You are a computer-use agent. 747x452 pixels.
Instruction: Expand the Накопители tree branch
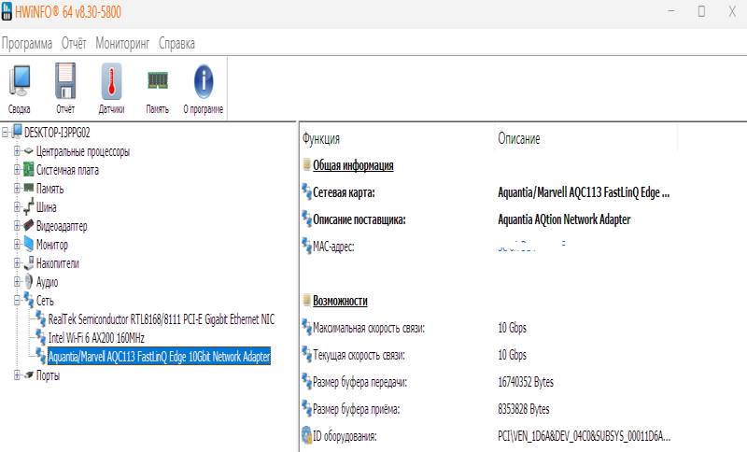[x=17, y=263]
